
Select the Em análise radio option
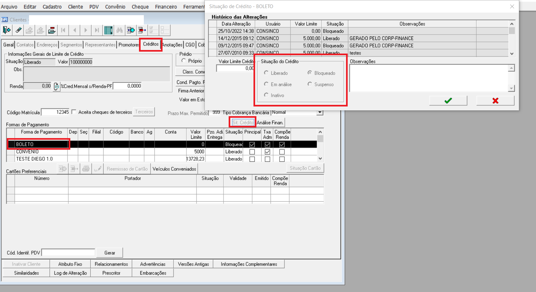266,84
